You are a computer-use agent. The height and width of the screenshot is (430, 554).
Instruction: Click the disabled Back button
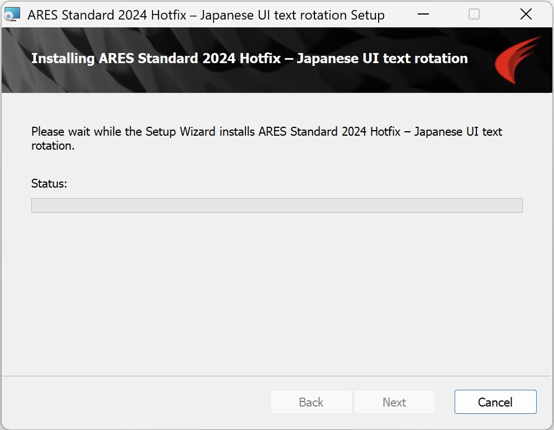pos(311,402)
